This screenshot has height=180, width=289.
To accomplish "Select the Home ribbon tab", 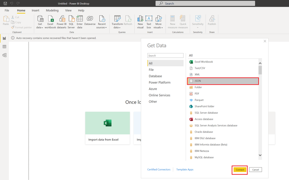I will (21, 10).
